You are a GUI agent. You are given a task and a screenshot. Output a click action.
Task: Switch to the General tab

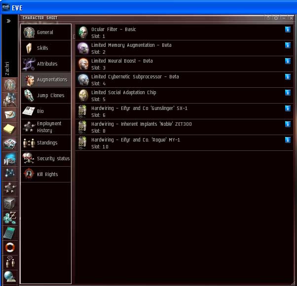[x=46, y=32]
